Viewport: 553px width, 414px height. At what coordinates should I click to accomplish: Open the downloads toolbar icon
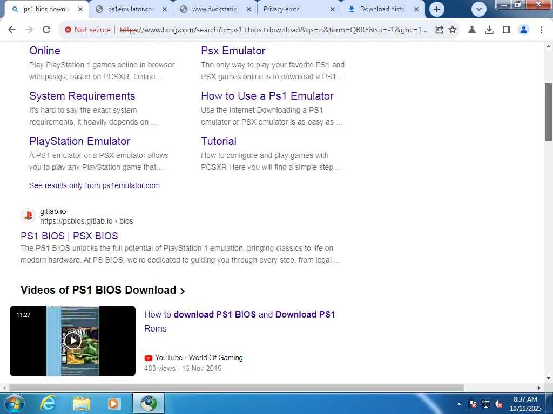[489, 30]
